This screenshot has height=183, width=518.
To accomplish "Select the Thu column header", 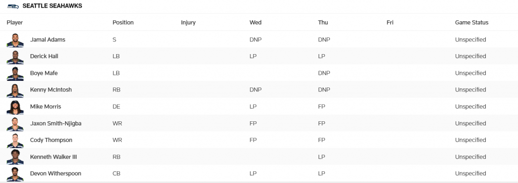I will [323, 22].
